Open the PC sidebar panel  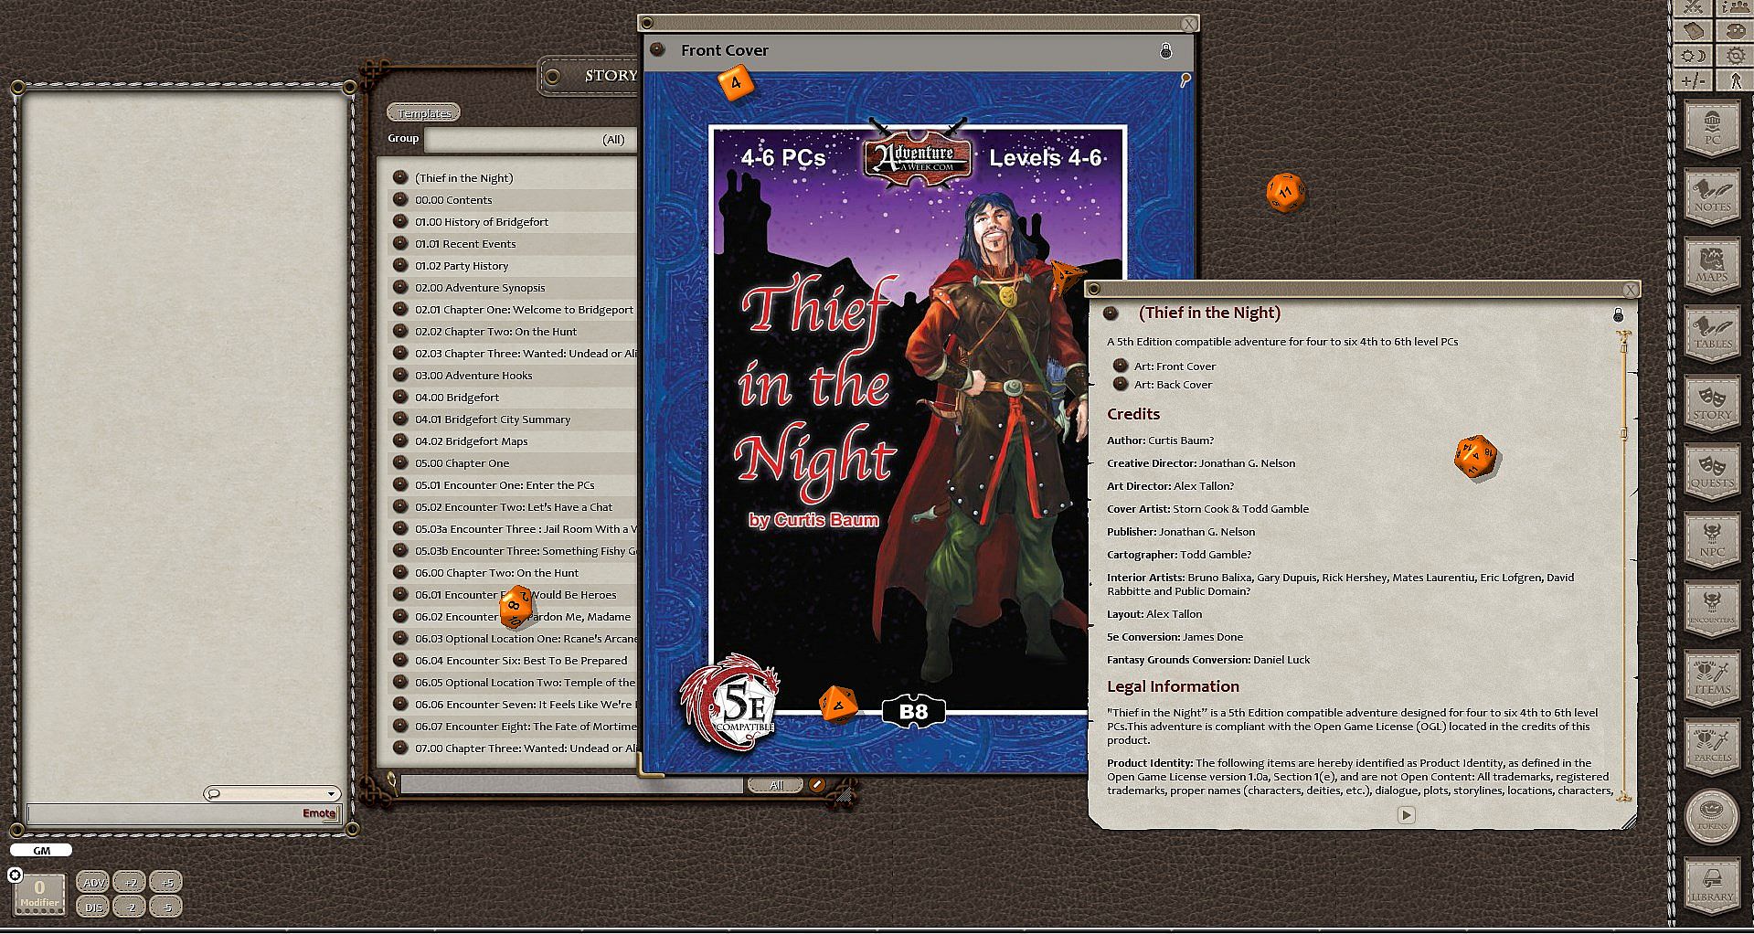[x=1712, y=127]
